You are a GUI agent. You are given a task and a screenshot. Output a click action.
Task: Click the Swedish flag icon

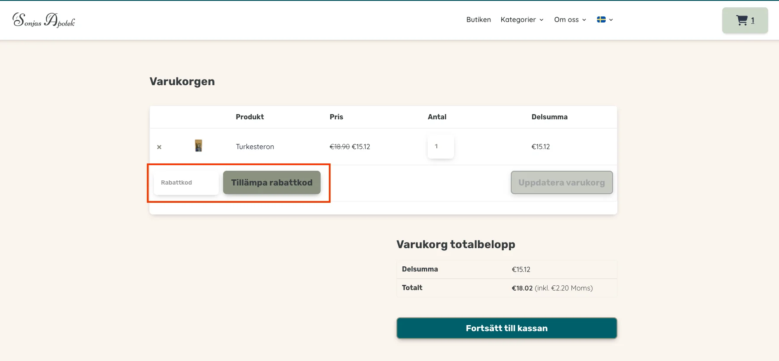(601, 19)
